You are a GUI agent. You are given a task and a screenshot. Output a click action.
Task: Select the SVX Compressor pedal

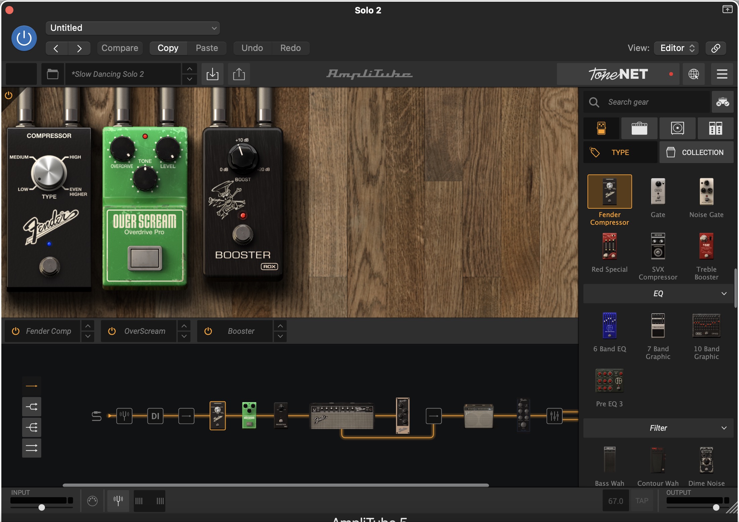point(658,247)
